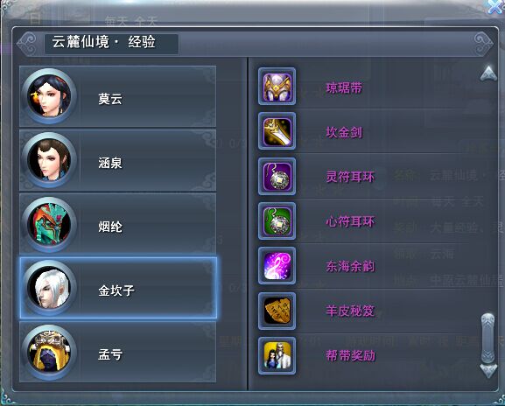Click the scroll up arrow of loot list
Screen dimensions: 505x406
pyautogui.click(x=488, y=73)
